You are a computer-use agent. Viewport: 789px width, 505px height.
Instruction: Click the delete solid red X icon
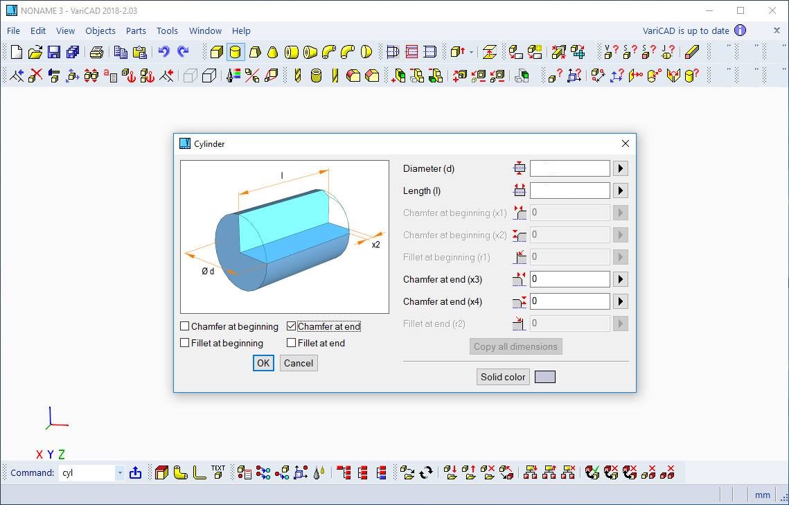(35, 76)
